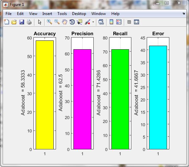Toggle Insert Colorbar icon
189x167 pixels.
pyautogui.click(x=111, y=22)
